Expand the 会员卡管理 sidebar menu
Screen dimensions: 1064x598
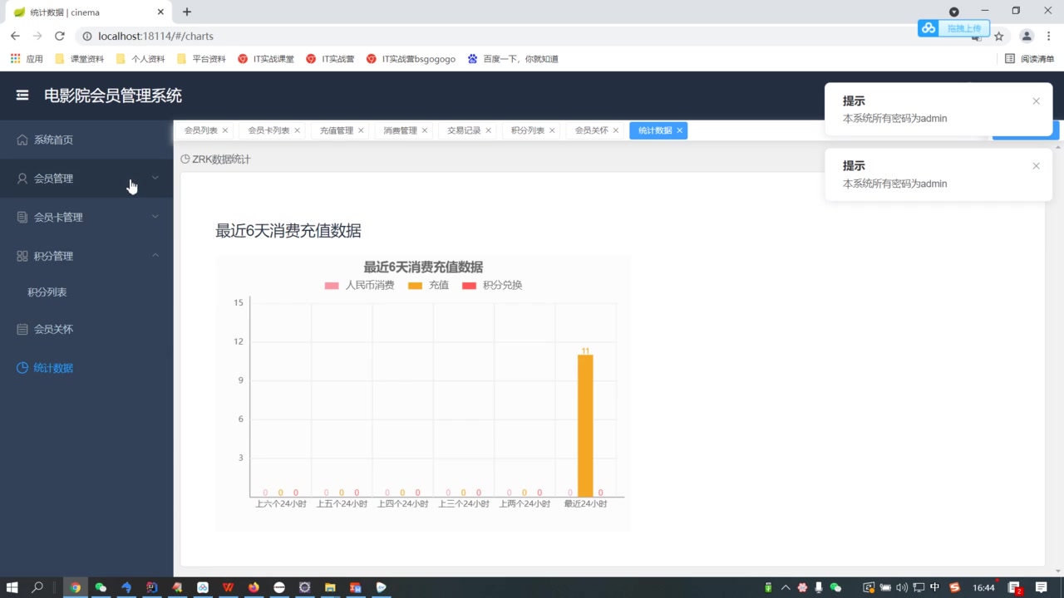86,217
